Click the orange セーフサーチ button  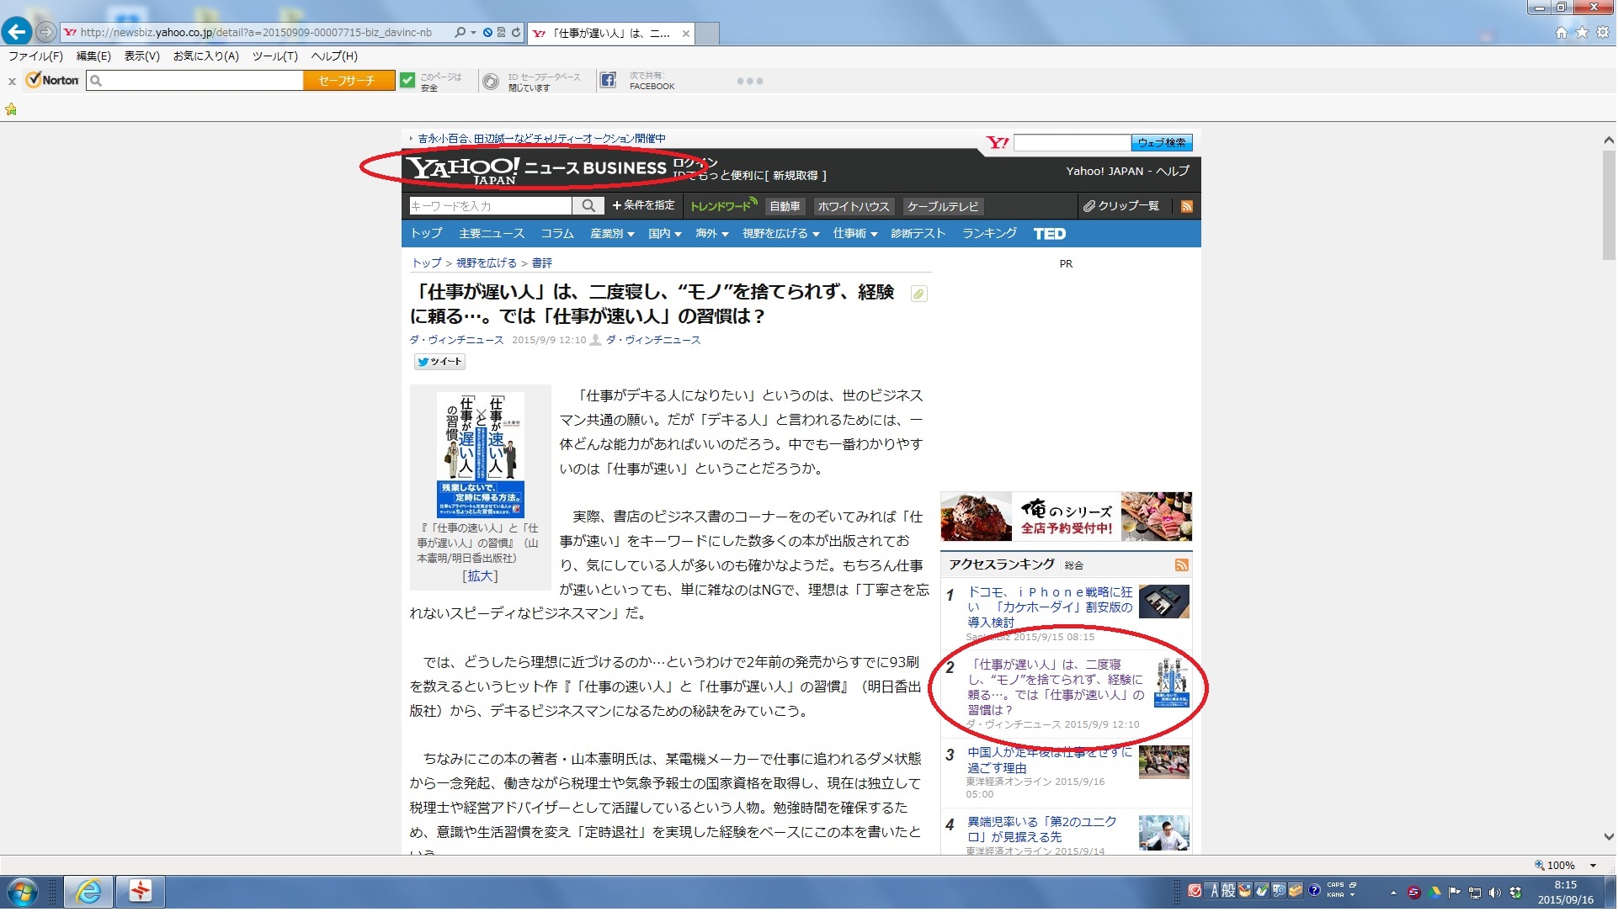(x=348, y=81)
